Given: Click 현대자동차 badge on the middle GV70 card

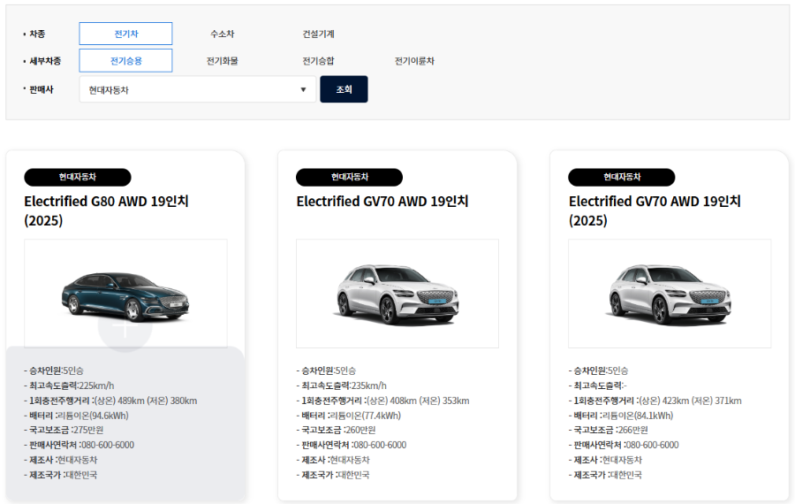Looking at the screenshot, I should pyautogui.click(x=349, y=177).
